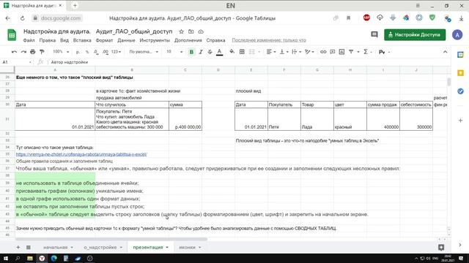Open the fill color picker
469x263 pixels.
coord(232,52)
